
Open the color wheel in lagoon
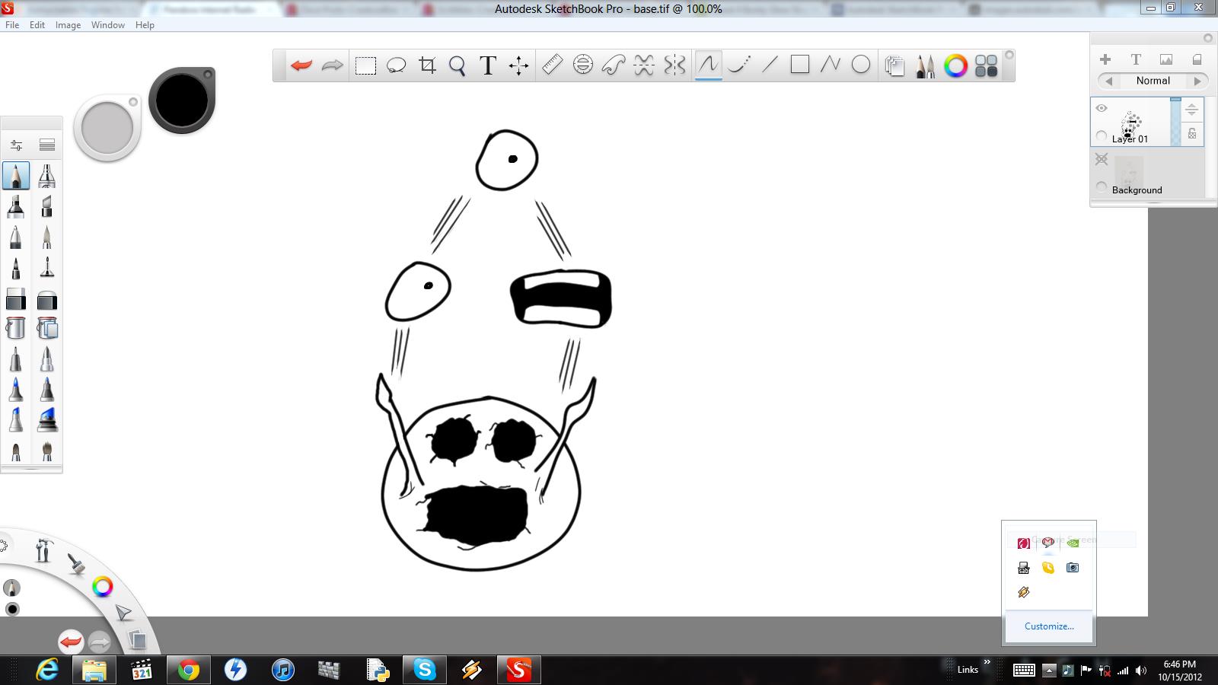pyautogui.click(x=102, y=587)
